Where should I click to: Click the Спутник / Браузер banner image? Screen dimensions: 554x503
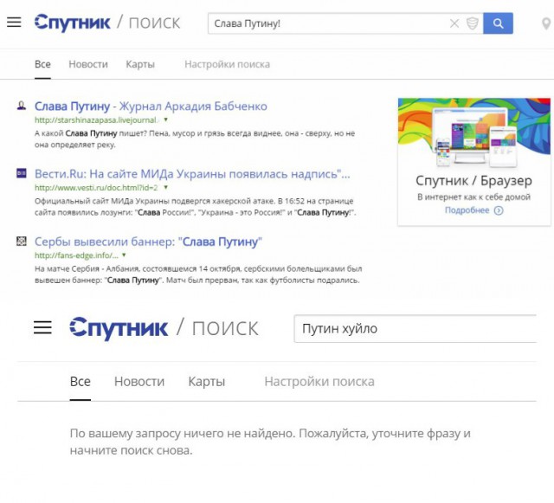473,132
